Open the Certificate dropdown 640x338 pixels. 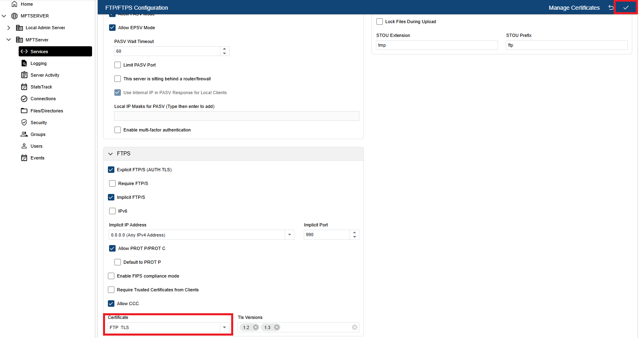pos(224,327)
